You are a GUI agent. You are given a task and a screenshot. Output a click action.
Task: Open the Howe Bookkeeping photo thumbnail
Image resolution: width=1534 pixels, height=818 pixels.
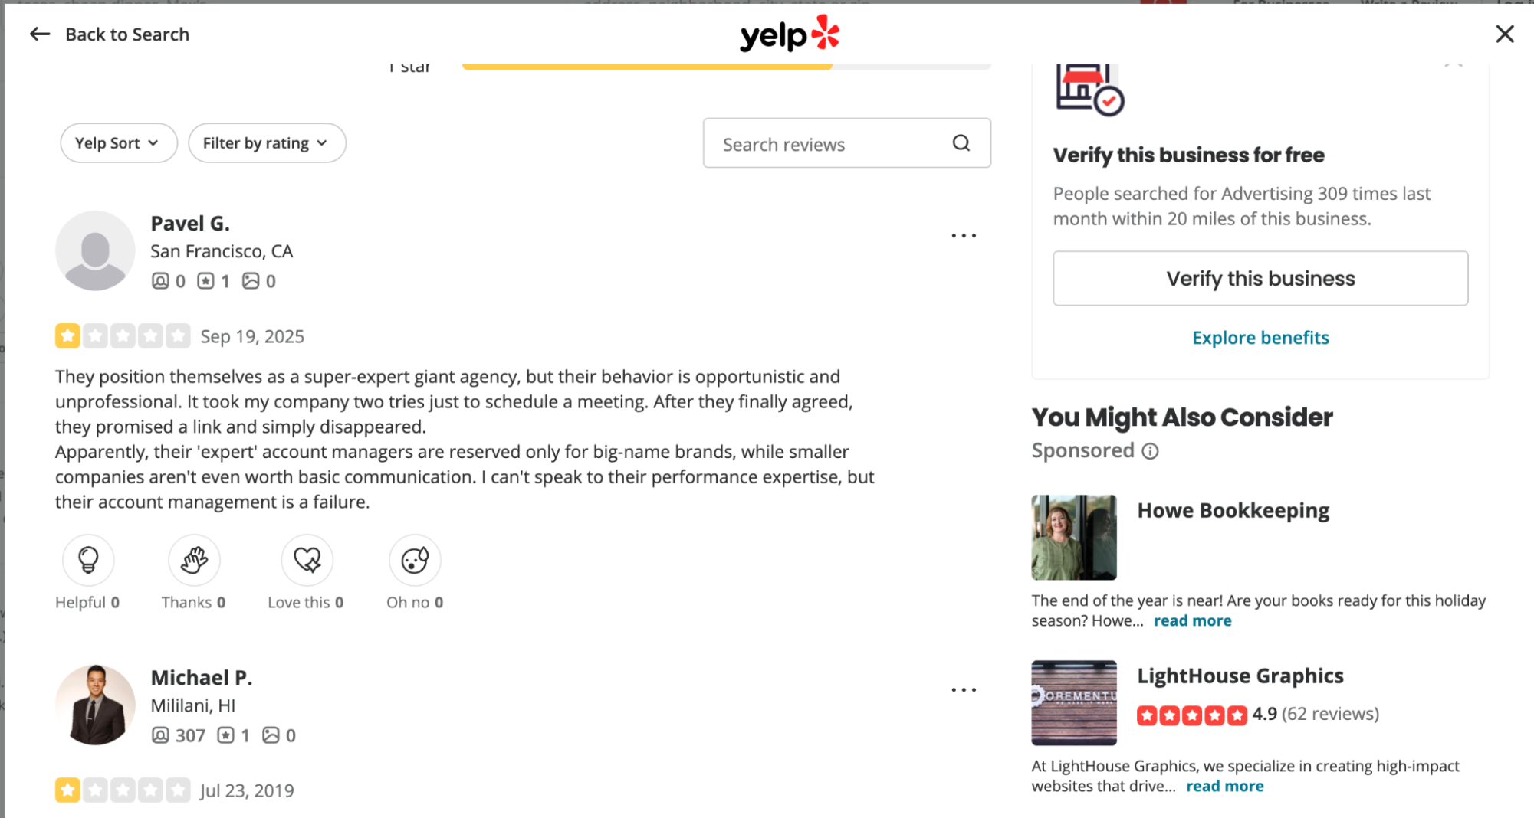(1073, 537)
